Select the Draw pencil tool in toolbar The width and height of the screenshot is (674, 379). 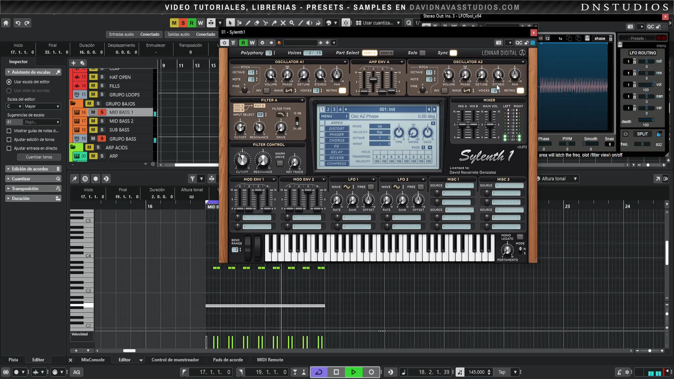pos(248,23)
